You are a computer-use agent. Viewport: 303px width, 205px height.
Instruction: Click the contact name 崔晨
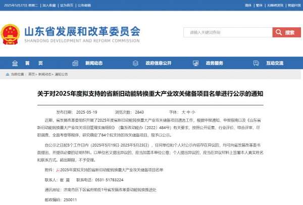(65, 180)
